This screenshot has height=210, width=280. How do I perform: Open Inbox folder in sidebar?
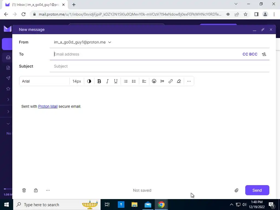pyautogui.click(x=8, y=57)
